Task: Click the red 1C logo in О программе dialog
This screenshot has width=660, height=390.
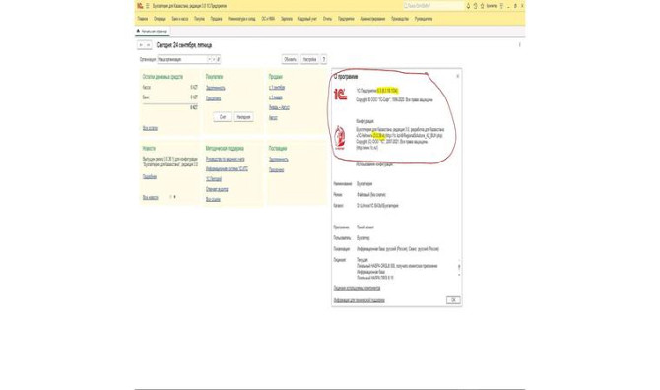Action: coord(340,94)
